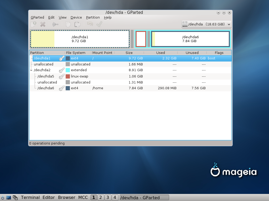Click the Delete partition X icon
This screenshot has width=269, height=201.
[x=43, y=24]
